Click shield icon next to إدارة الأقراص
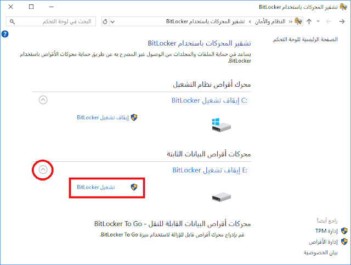Screen dimensions: 351x265 344,242
